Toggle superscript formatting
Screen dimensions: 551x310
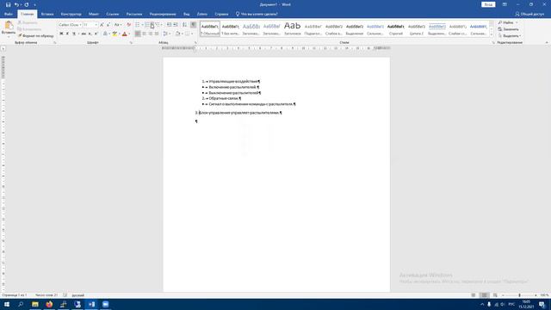tap(96, 34)
